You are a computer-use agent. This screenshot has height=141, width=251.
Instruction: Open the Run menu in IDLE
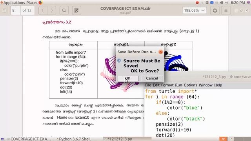tap(178, 85)
